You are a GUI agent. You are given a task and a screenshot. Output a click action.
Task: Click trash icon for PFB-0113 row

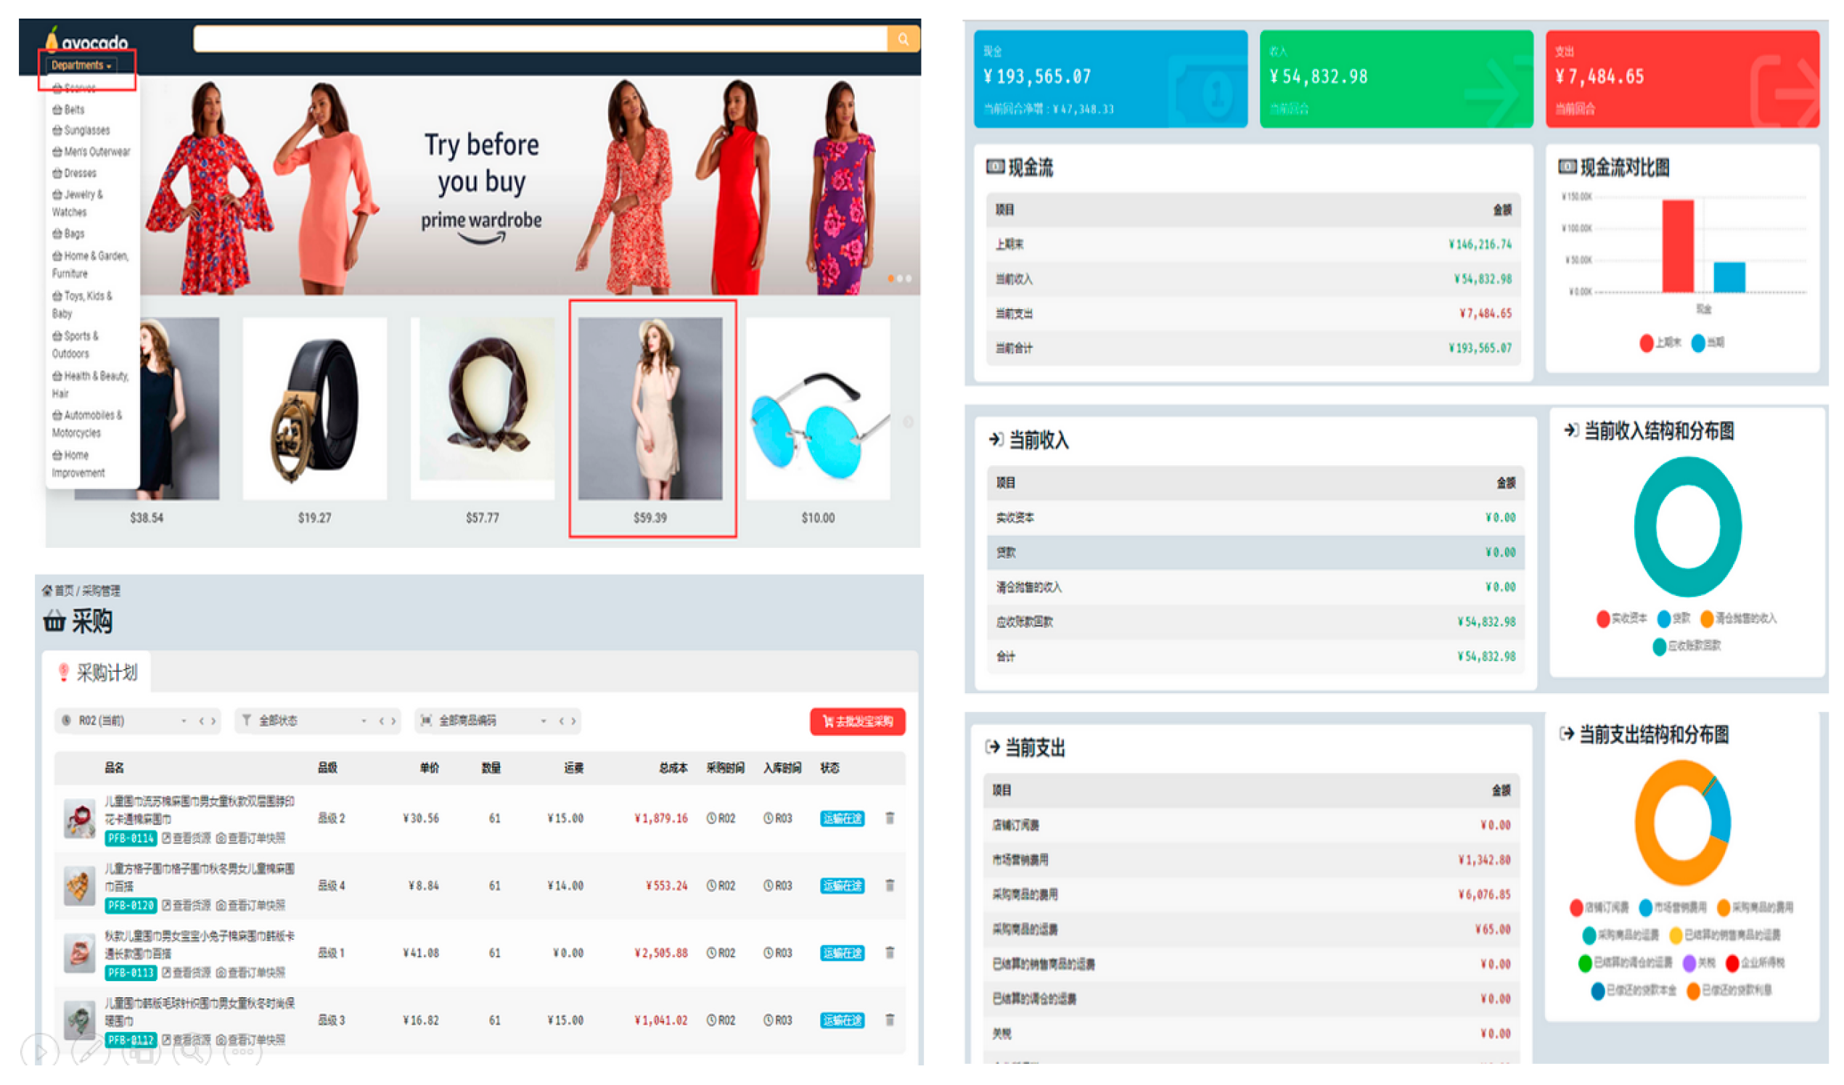890,953
